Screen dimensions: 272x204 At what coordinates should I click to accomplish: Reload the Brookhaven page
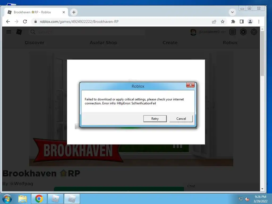coord(25,22)
